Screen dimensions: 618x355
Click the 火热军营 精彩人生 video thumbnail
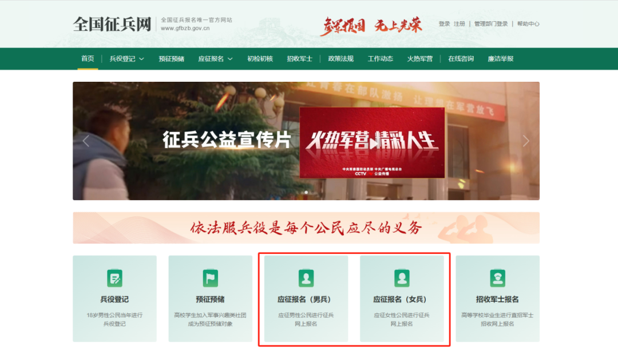click(x=373, y=141)
